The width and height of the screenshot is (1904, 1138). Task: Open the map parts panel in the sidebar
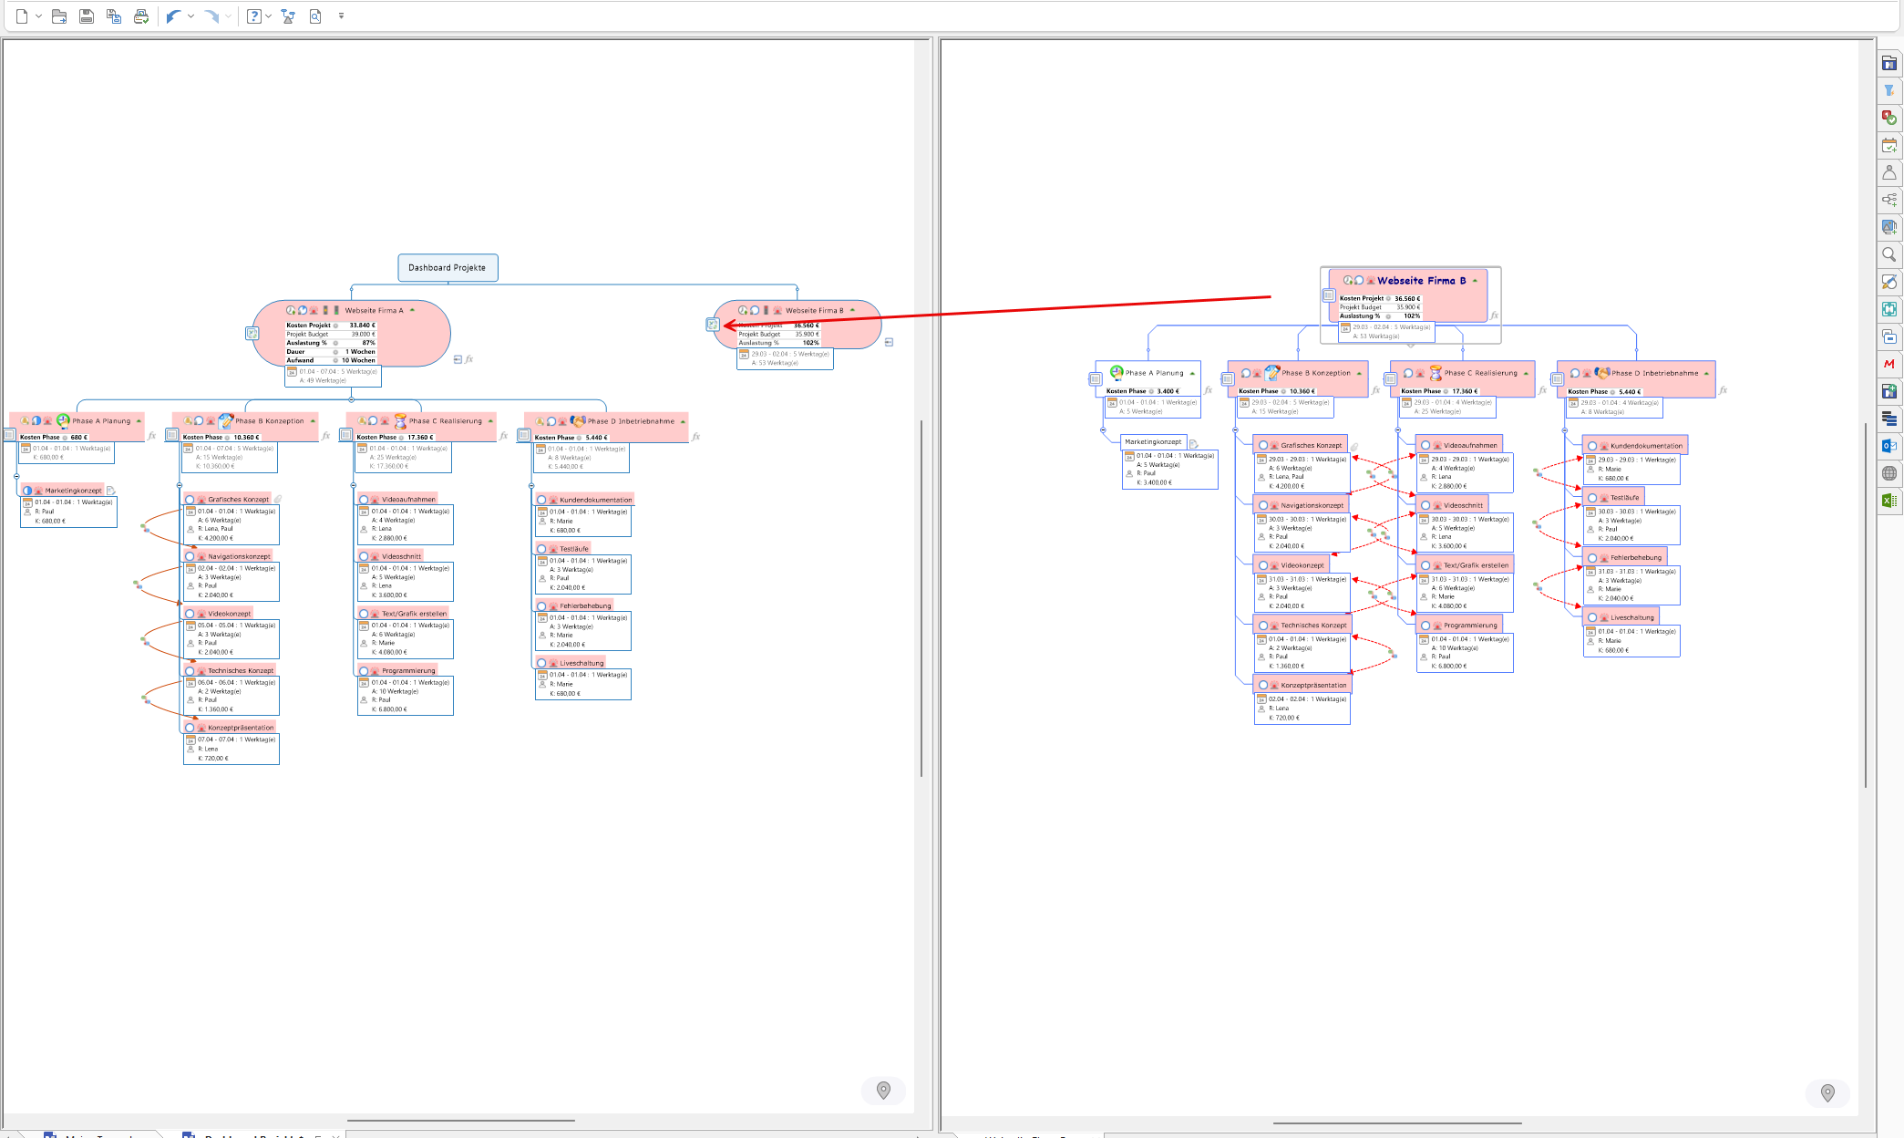(1889, 200)
